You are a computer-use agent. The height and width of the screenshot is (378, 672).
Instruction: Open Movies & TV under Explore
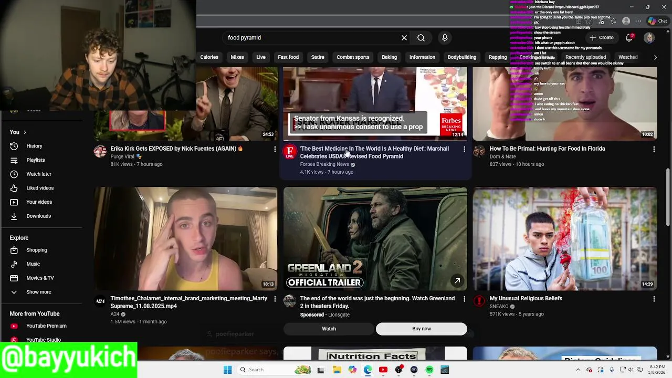40,278
